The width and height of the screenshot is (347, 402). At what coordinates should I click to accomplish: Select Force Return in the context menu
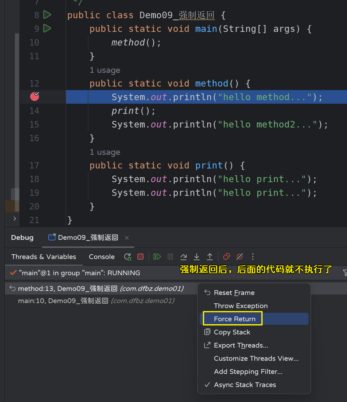(254, 319)
